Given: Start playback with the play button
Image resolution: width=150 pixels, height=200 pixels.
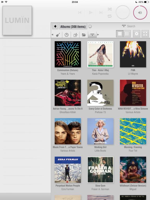Looking at the screenshot, I should 91,12.
